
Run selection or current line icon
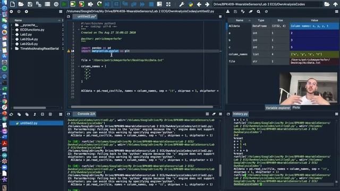point(90,4)
